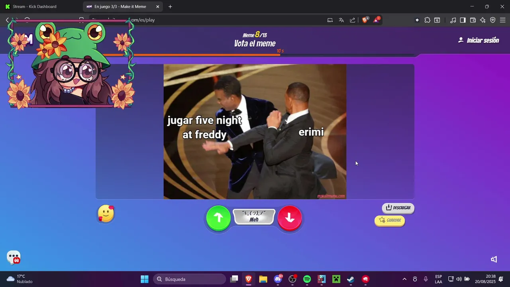
Task: Vote Meh on the meme
Action: (254, 217)
